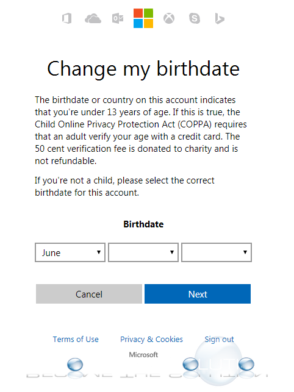The image size is (294, 392).
Task: Open the OneDrive cloud icon
Action: point(93,19)
